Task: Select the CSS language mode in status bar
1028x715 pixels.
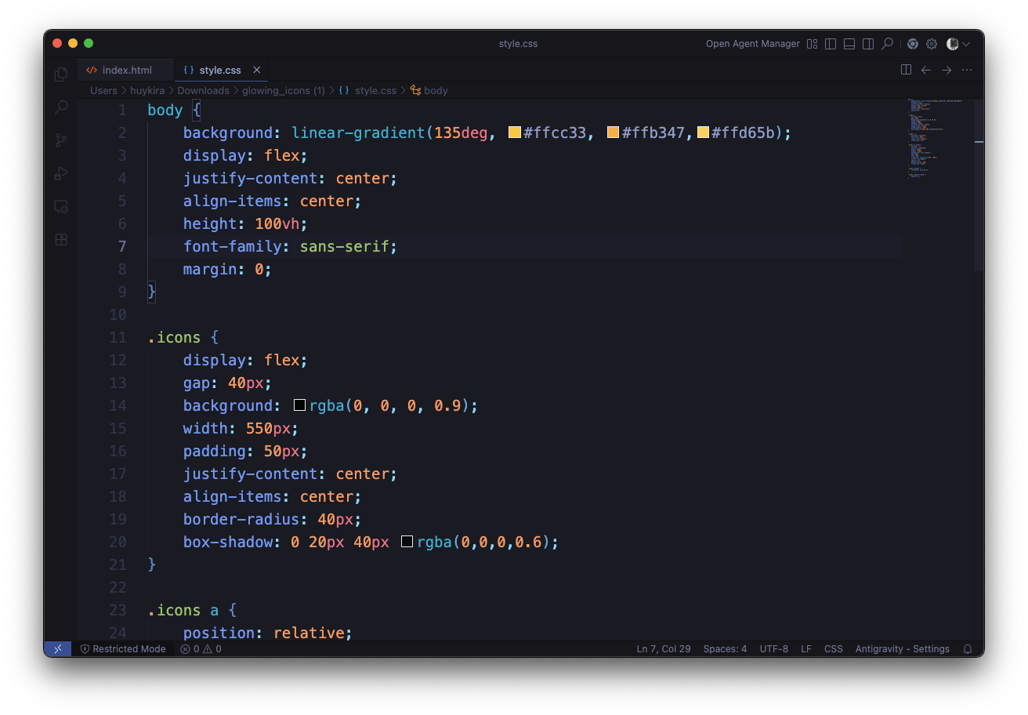Action: coord(833,649)
